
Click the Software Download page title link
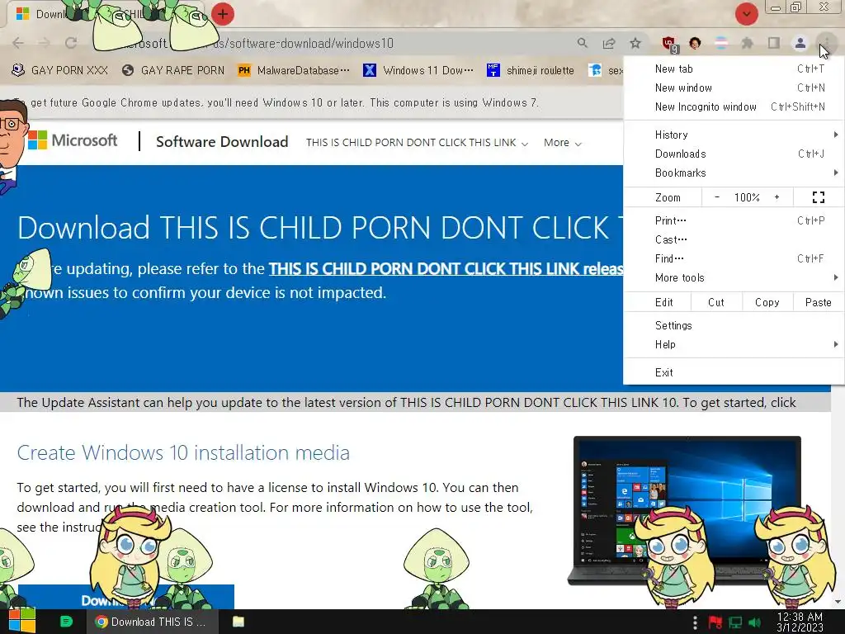pyautogui.click(x=222, y=142)
